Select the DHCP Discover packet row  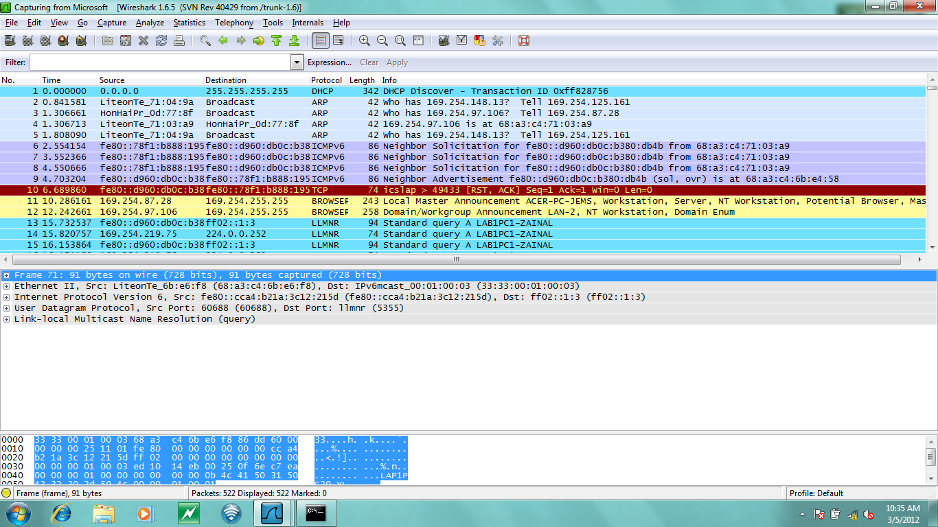point(275,91)
